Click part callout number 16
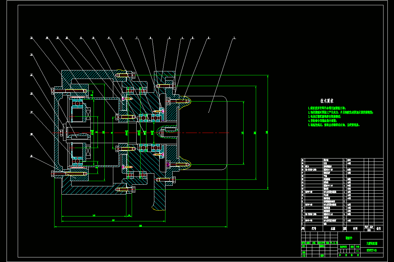The height and width of the screenshot is (262, 394). coord(32,55)
